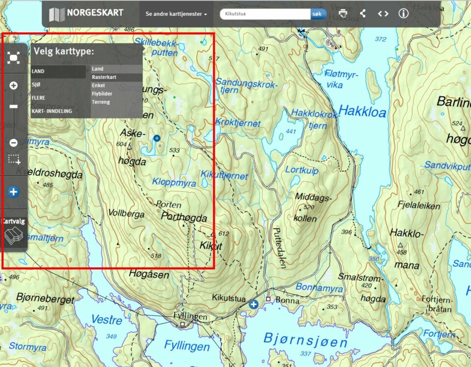471x367 pixels.
Task: Open the information icon
Action: pyautogui.click(x=403, y=14)
